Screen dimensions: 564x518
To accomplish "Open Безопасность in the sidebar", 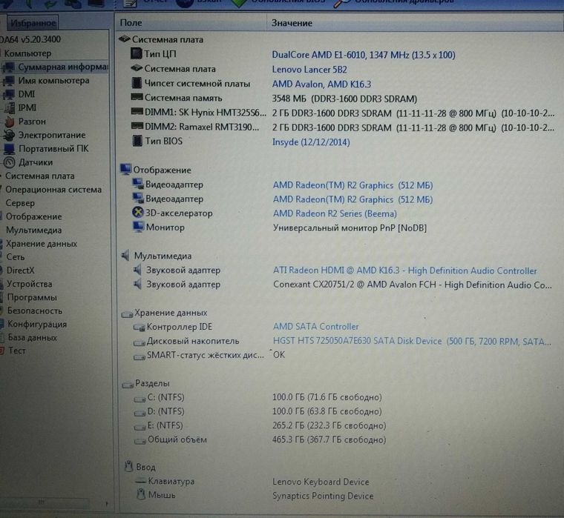I will pos(35,311).
